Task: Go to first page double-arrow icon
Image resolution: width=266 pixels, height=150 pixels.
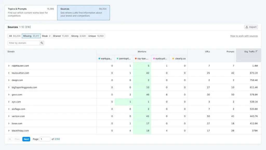Action: 10,139
